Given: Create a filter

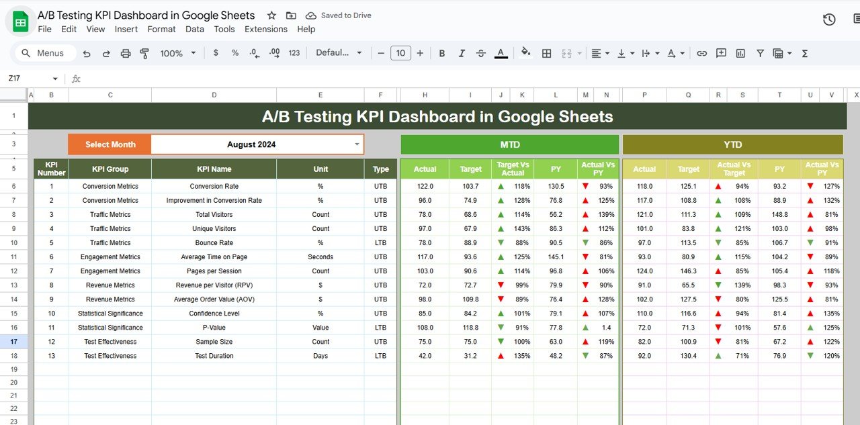Looking at the screenshot, I should click(760, 53).
